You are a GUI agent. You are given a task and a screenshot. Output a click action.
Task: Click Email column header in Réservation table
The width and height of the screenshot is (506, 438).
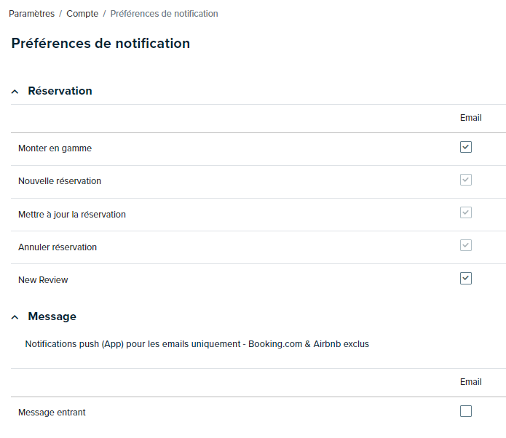click(x=471, y=118)
